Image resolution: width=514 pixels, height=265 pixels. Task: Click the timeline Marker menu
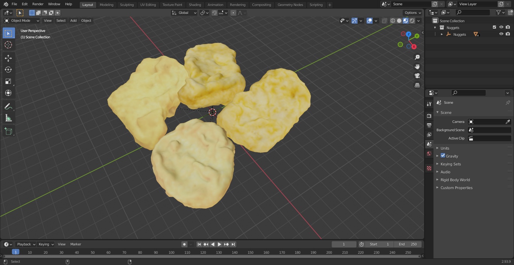click(x=76, y=244)
